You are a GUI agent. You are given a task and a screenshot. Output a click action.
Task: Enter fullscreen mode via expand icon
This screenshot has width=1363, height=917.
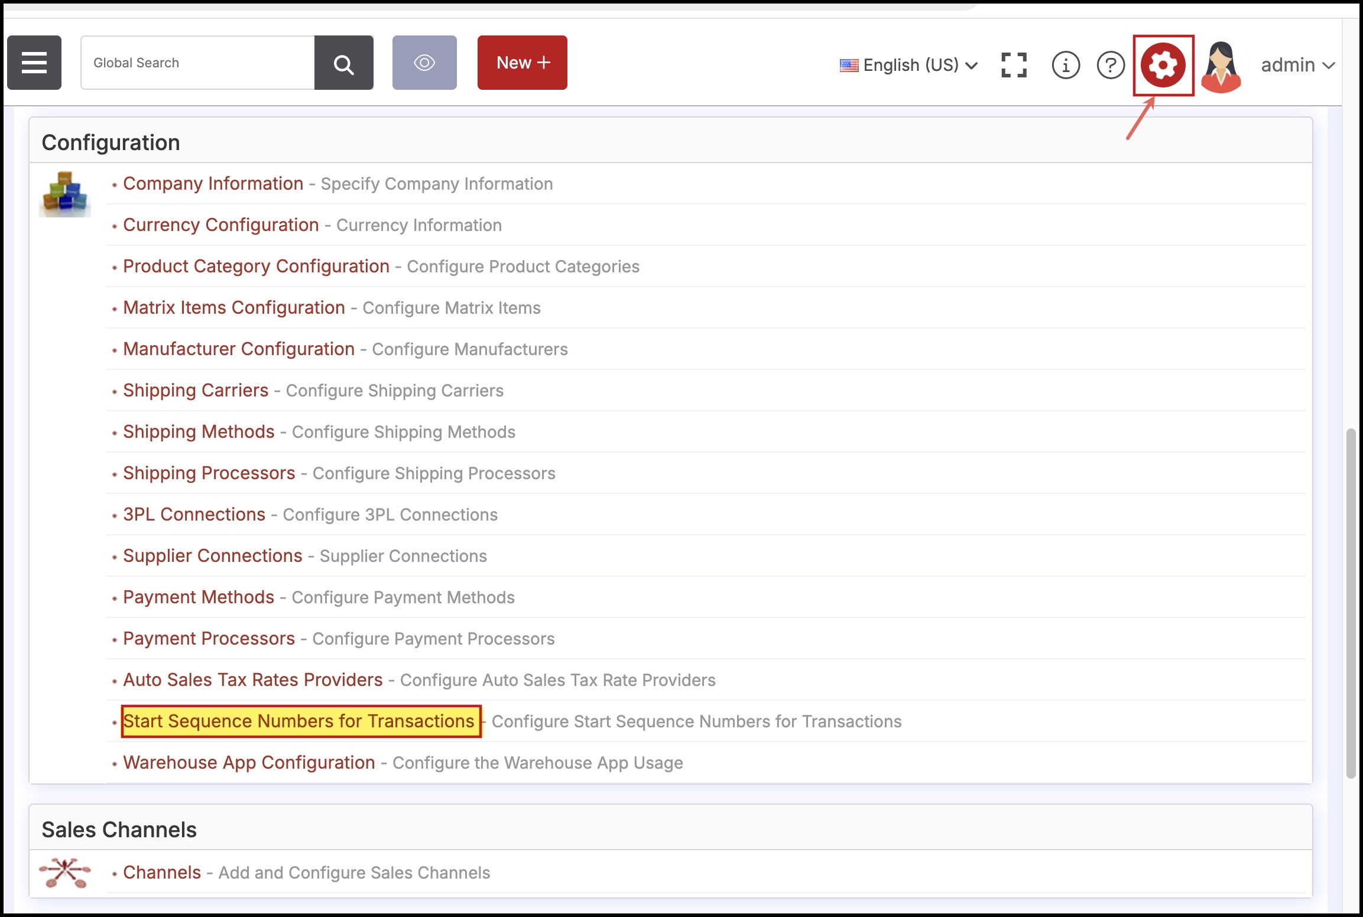coord(1014,65)
